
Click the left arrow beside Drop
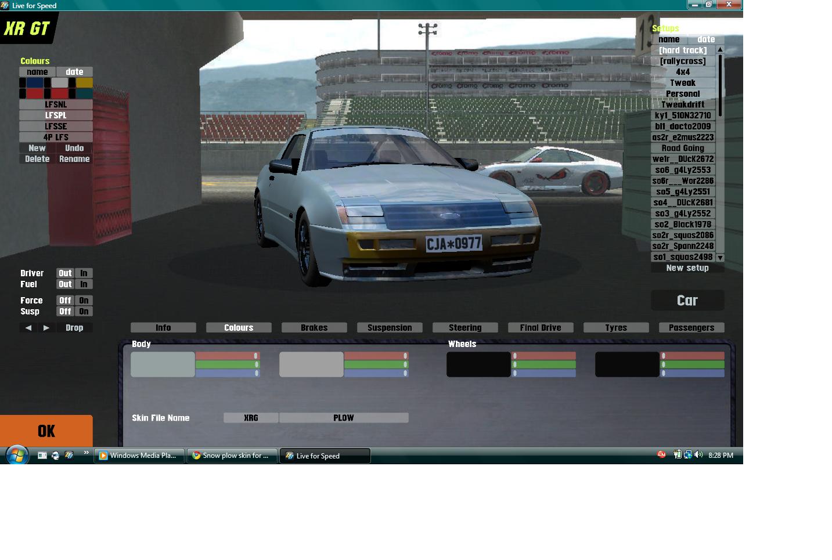28,328
